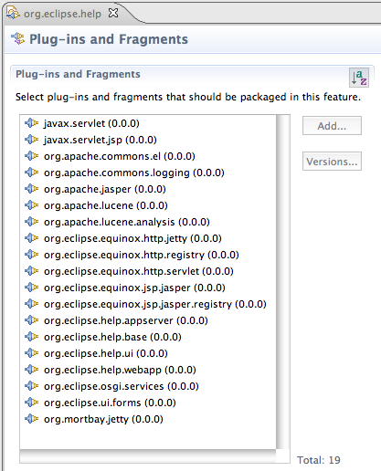381x471 pixels.
Task: Click plug-in icon beside org.eclipse.equinox.http.jetty
Action: pos(32,238)
